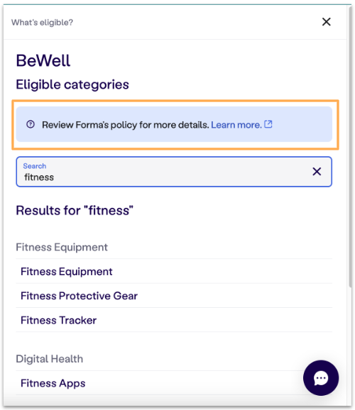
Task: Click the Eligible categories heading
Action: (x=72, y=84)
